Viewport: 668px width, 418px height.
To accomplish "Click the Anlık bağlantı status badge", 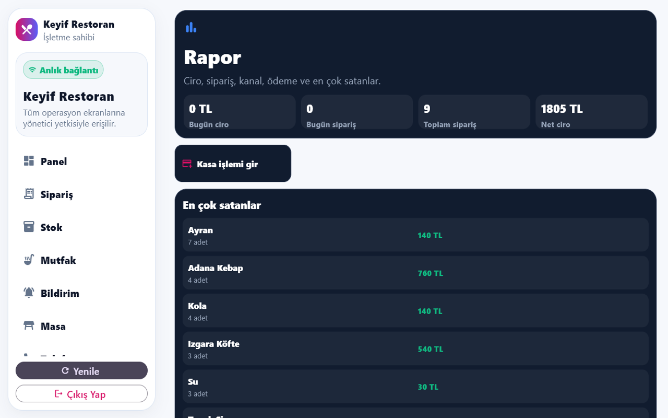I will pyautogui.click(x=63, y=70).
